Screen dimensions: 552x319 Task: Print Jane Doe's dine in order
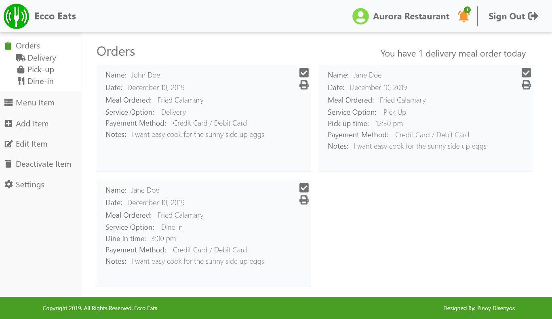pos(304,200)
